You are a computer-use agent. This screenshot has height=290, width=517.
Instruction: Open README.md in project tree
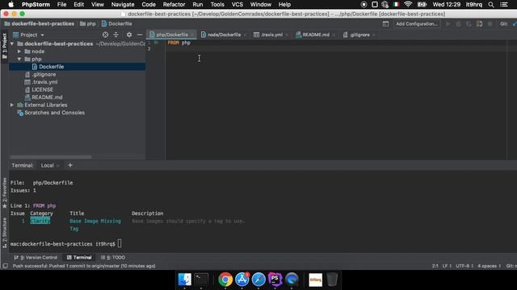[x=47, y=97]
